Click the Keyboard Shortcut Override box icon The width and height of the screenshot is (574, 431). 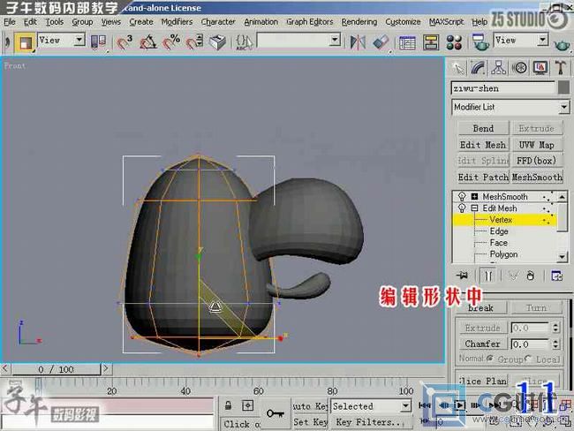[x=217, y=42]
